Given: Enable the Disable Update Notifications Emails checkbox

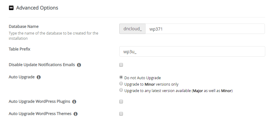Looking at the screenshot, I should click(121, 65).
